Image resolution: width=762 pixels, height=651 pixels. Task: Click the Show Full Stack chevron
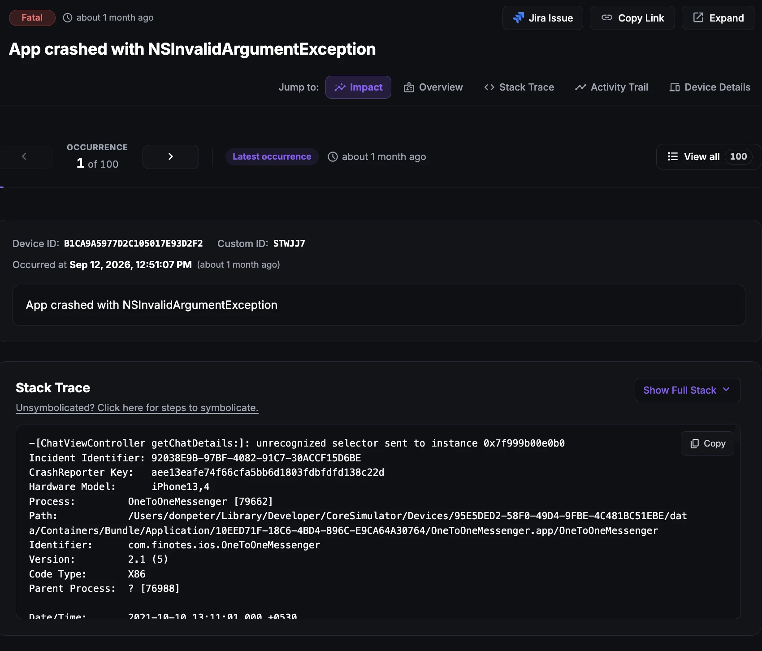tap(726, 390)
